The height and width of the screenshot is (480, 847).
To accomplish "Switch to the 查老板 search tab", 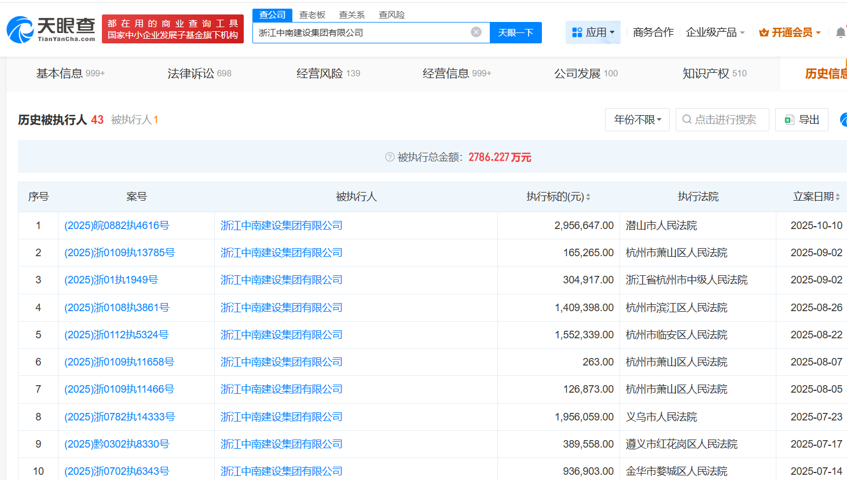I will click(x=312, y=14).
